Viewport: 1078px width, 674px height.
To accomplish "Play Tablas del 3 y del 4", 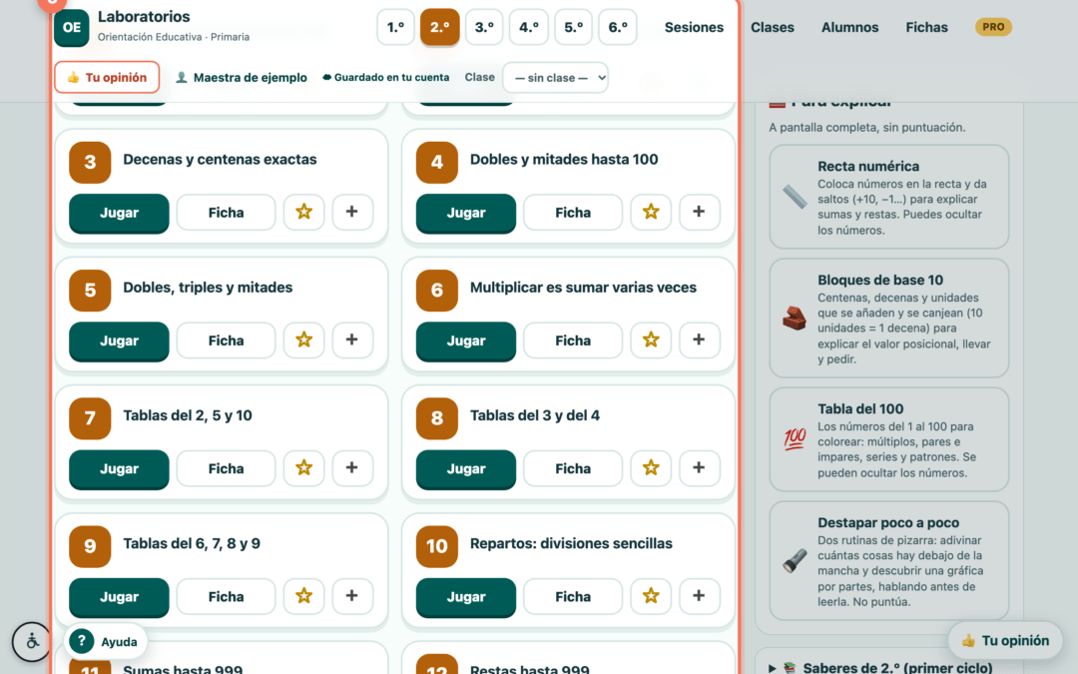I will [x=466, y=468].
